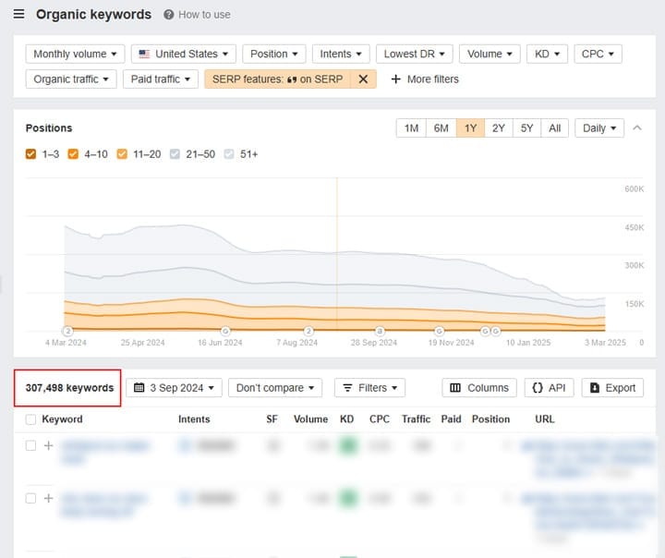Enable the 51+ positions checkbox
Image resolution: width=665 pixels, height=558 pixels.
tap(229, 154)
